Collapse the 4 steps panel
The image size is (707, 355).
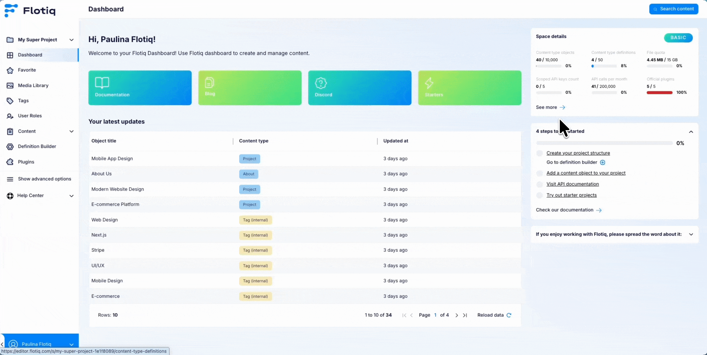tap(691, 131)
